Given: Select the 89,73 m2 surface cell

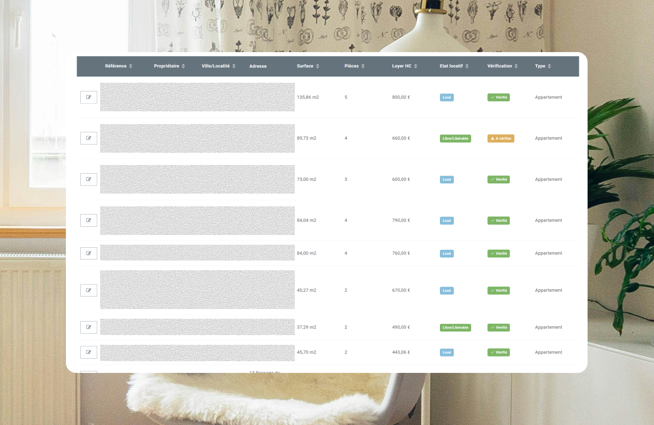Looking at the screenshot, I should 307,138.
